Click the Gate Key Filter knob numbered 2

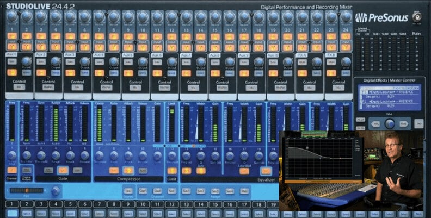coord(27,155)
